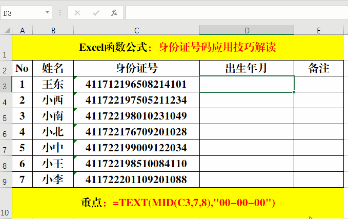Select row 8 header

[x=6, y=164]
